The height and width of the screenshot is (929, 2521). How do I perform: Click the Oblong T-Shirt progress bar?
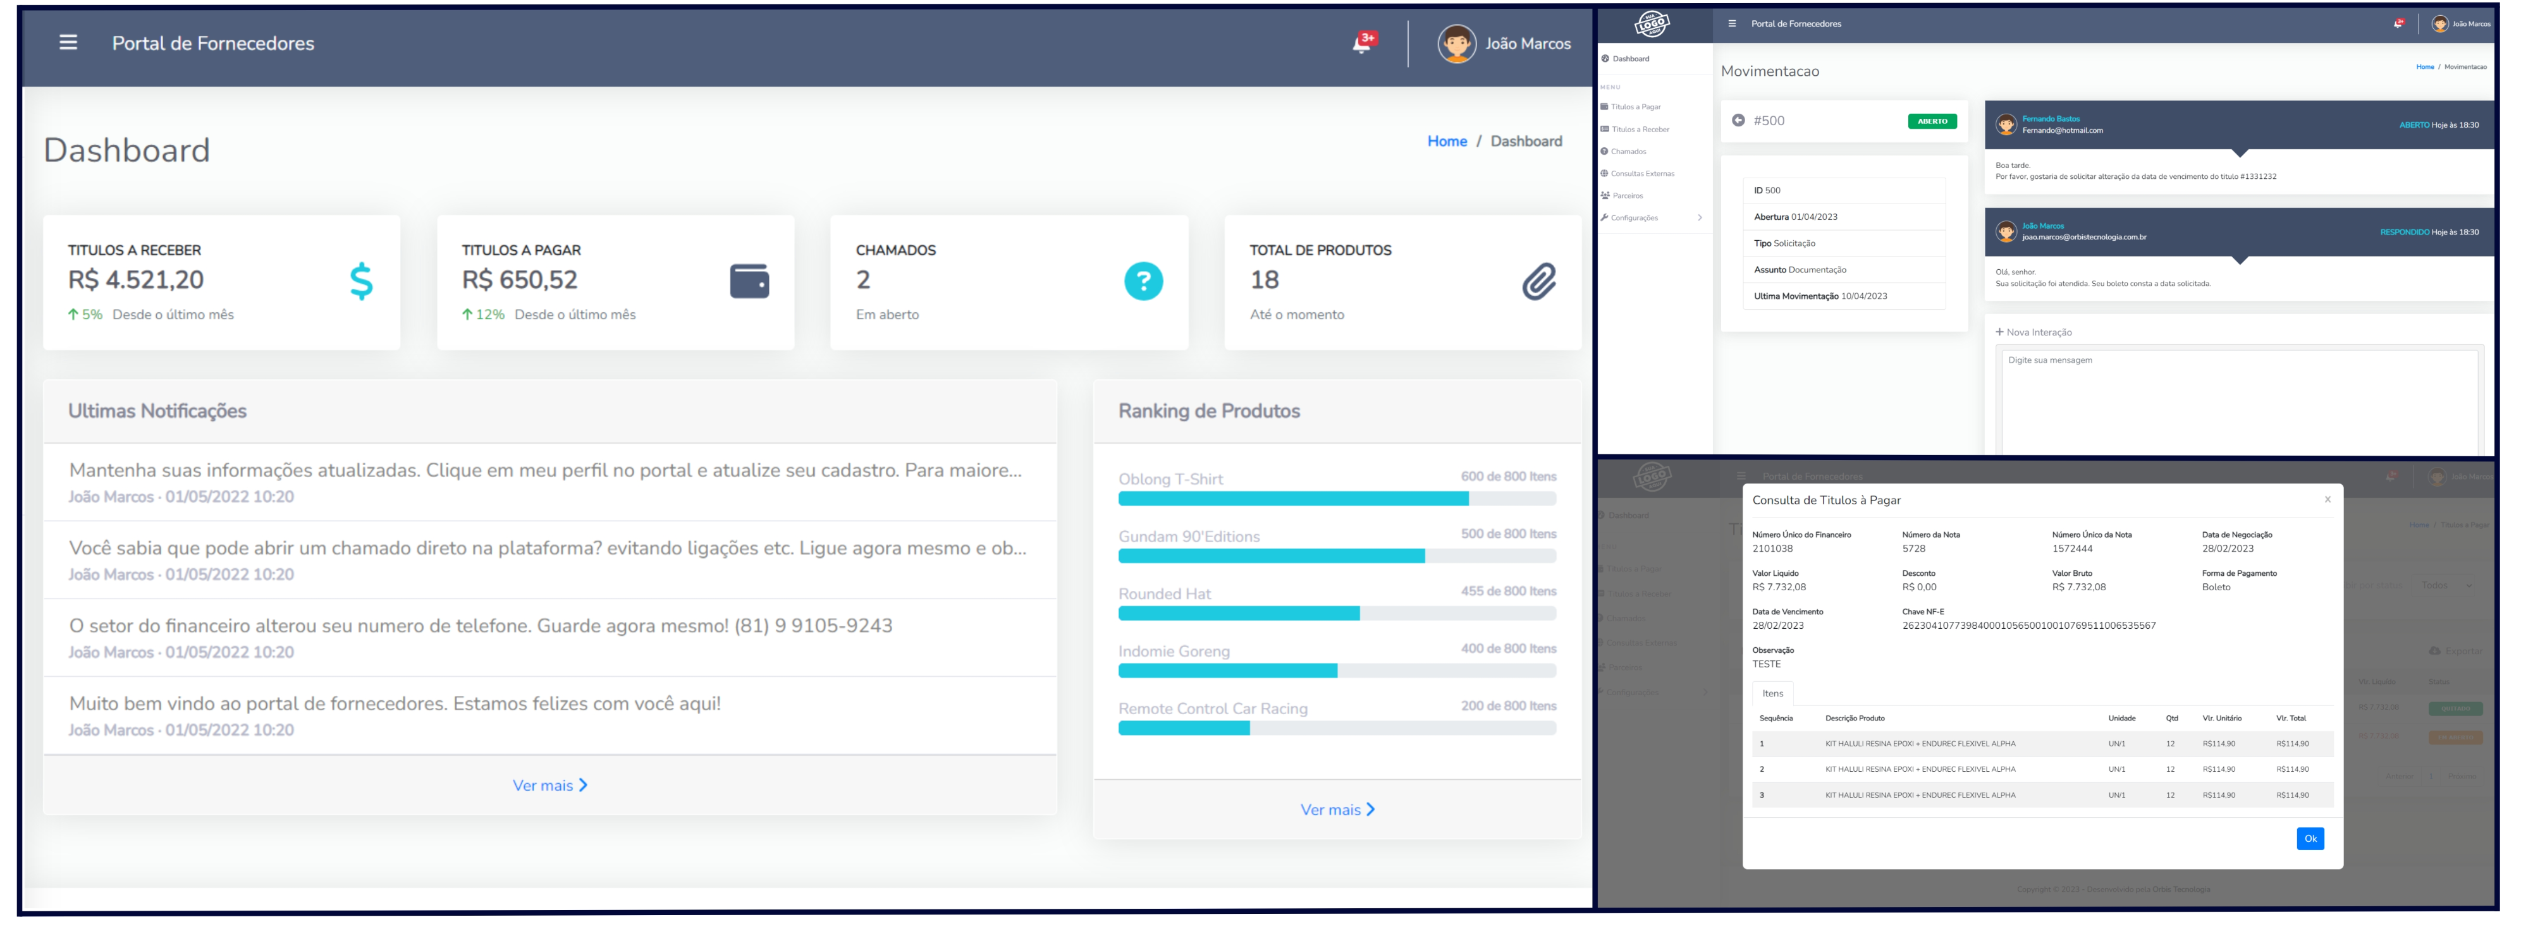1337,499
